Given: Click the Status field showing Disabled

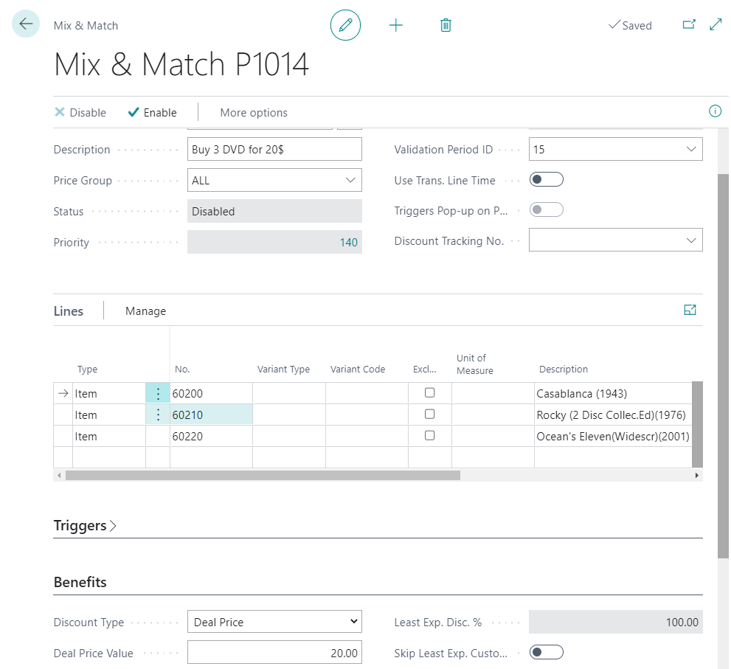Looking at the screenshot, I should pos(274,211).
